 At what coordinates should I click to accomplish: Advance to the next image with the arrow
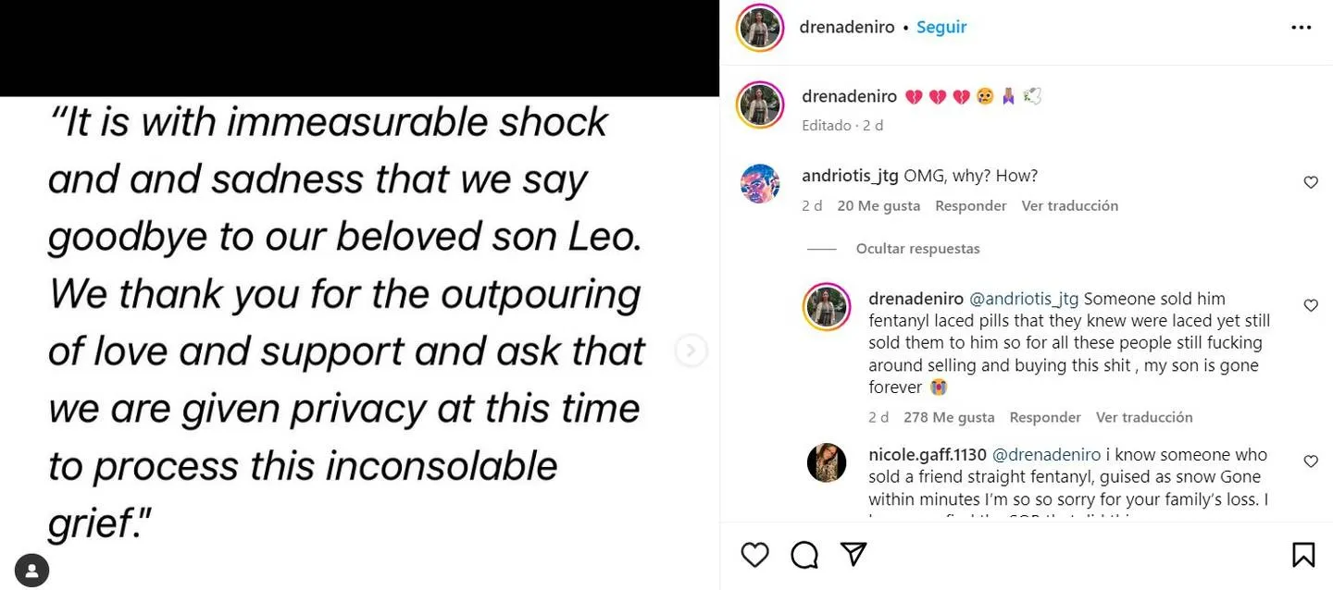(691, 350)
